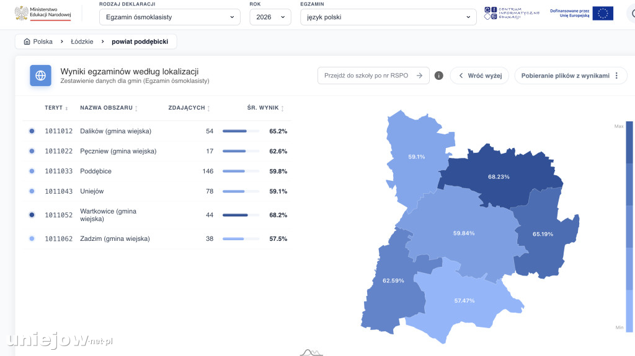Click the 57.5% result value
This screenshot has height=356, width=635.
coord(278,239)
